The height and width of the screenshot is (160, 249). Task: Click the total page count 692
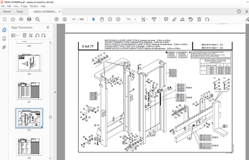pyautogui.click(x=82, y=19)
